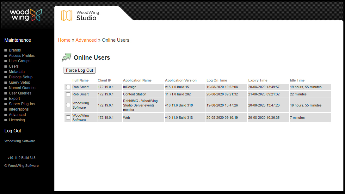The height and width of the screenshot is (194, 345).
Task: Open Named Queries in the sidebar
Action: [22, 88]
